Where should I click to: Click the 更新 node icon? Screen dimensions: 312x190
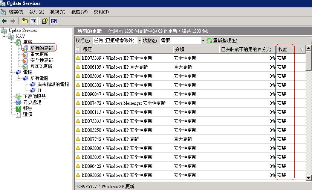pos(18,42)
